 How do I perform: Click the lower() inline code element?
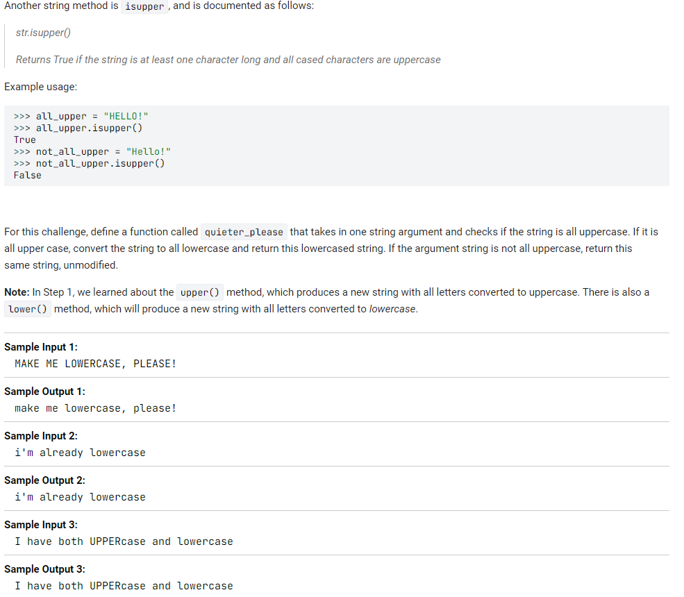pos(27,309)
